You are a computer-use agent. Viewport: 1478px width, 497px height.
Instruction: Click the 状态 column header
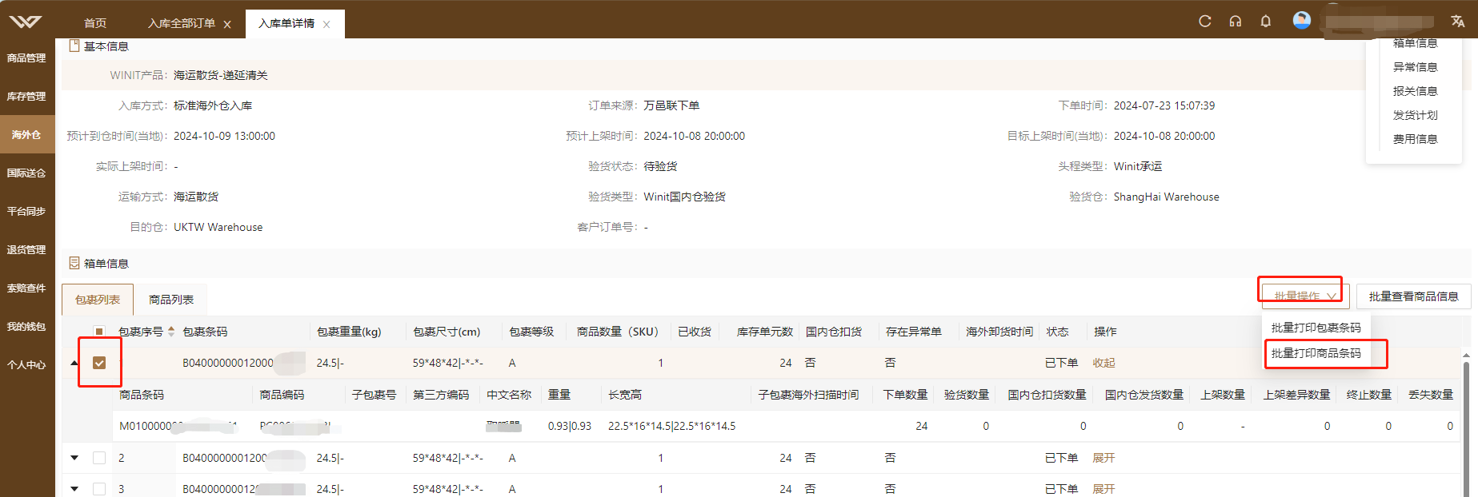1057,332
